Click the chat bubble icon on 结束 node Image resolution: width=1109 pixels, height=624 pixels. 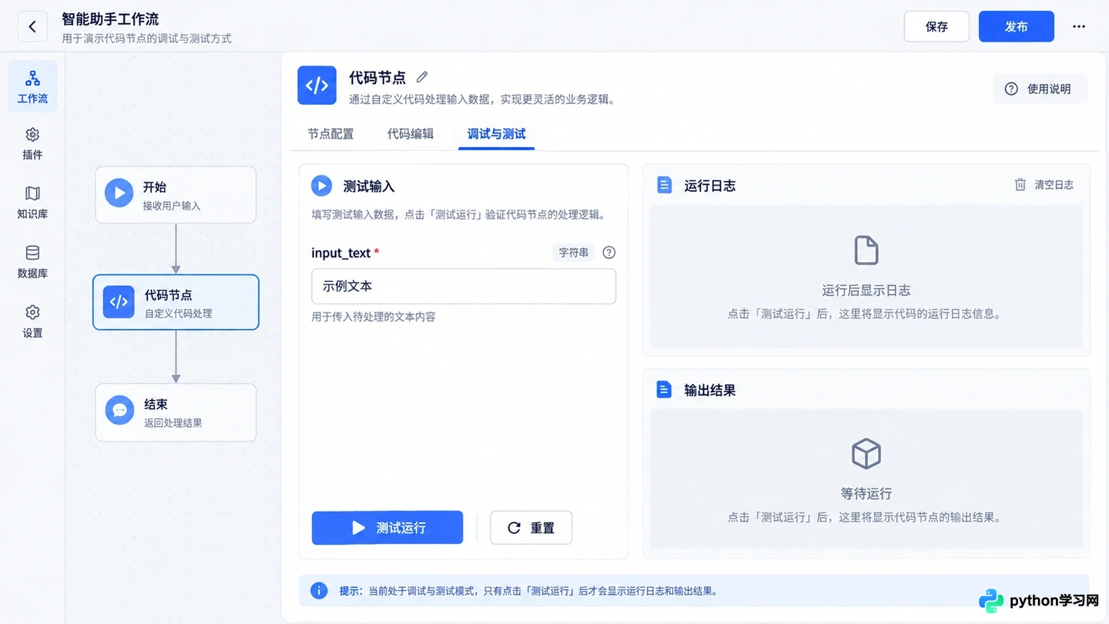[x=119, y=411]
